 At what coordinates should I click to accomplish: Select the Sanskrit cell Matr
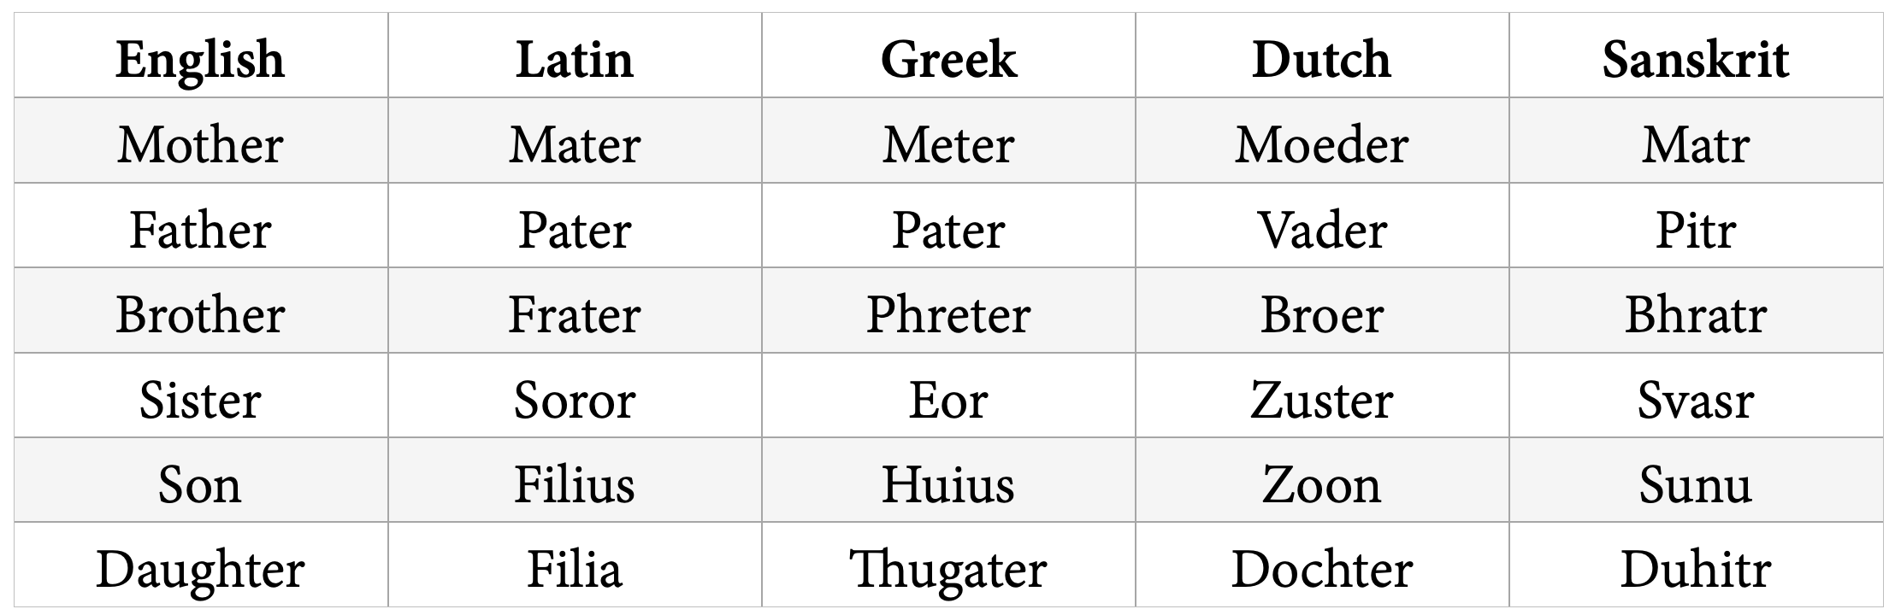click(x=1695, y=144)
